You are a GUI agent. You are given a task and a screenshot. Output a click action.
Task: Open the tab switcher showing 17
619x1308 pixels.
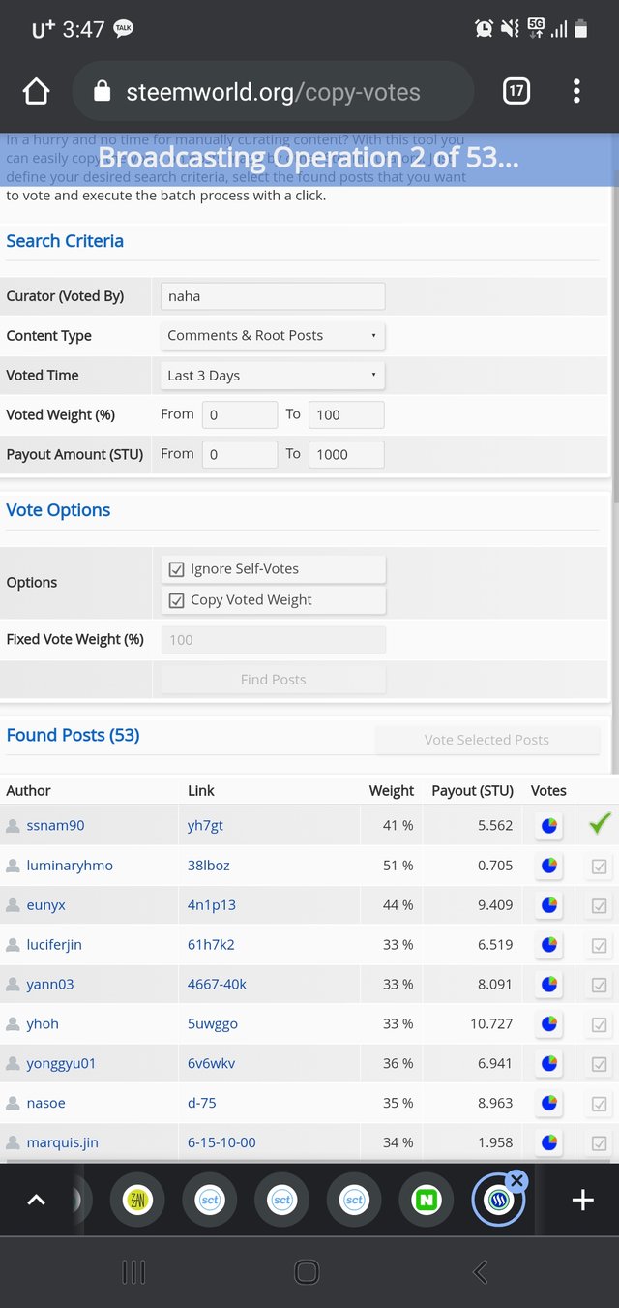pyautogui.click(x=516, y=92)
